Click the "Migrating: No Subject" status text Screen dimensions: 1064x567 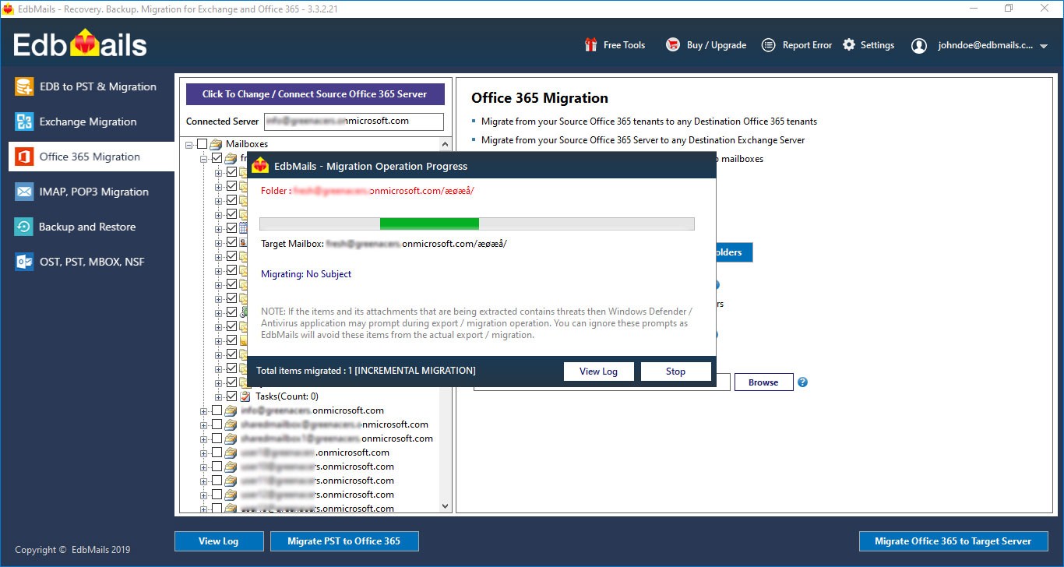[x=306, y=274]
